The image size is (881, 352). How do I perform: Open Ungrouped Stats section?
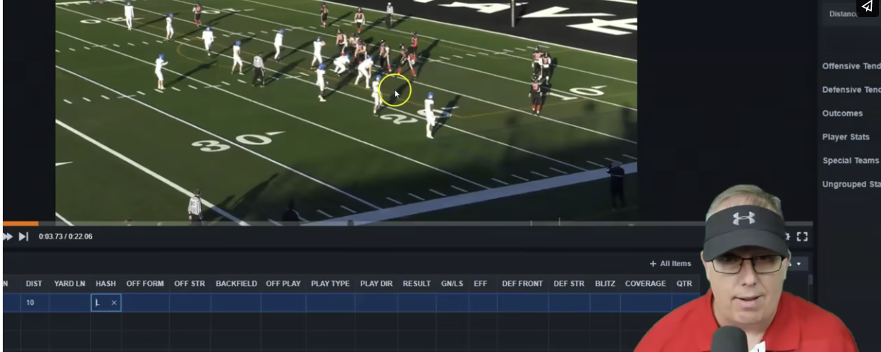pyautogui.click(x=851, y=184)
